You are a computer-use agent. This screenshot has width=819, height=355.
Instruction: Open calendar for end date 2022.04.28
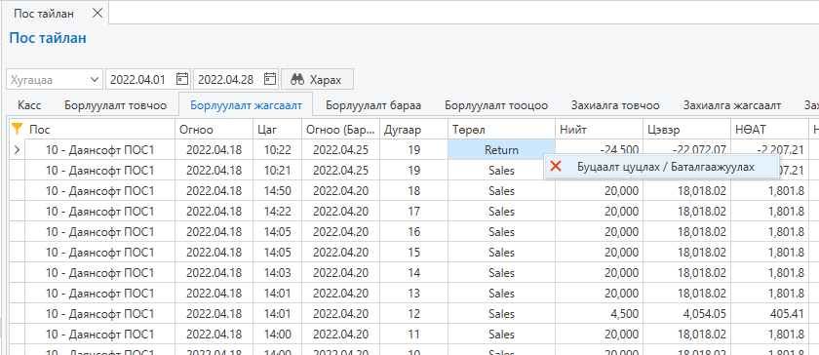click(269, 79)
